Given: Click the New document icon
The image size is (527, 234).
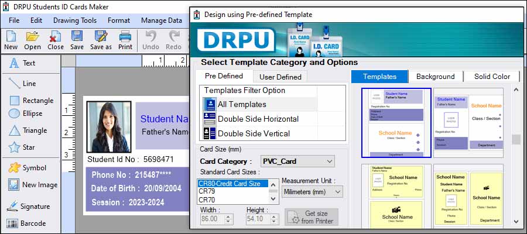Looking at the screenshot, I should click(x=11, y=40).
